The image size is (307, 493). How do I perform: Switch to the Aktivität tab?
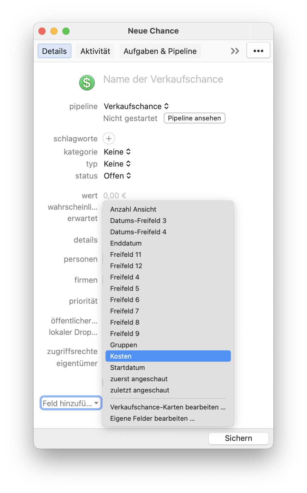click(x=95, y=51)
